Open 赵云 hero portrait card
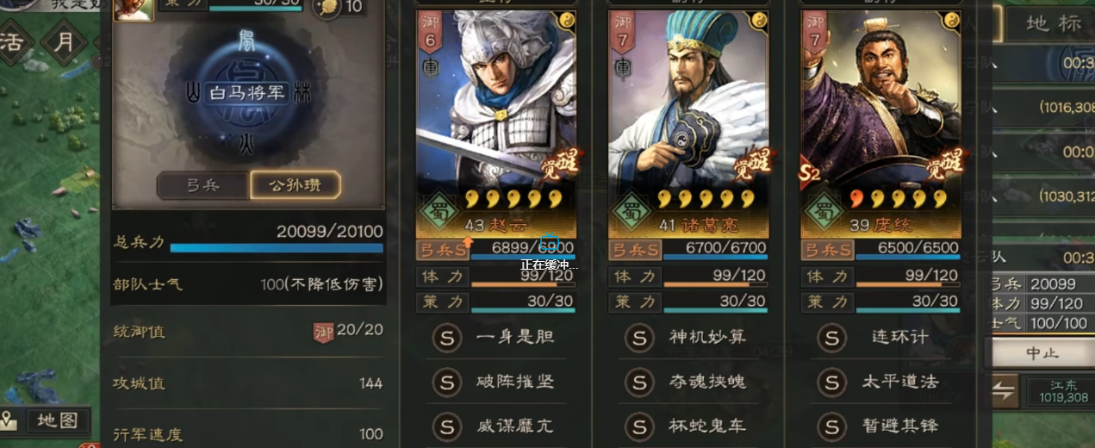Viewport: 1095px width, 448px height. click(x=496, y=124)
